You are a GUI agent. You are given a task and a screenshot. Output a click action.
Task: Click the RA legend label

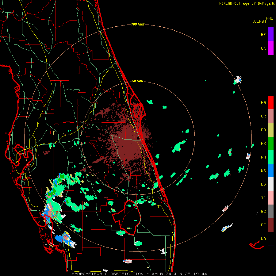click(263, 157)
